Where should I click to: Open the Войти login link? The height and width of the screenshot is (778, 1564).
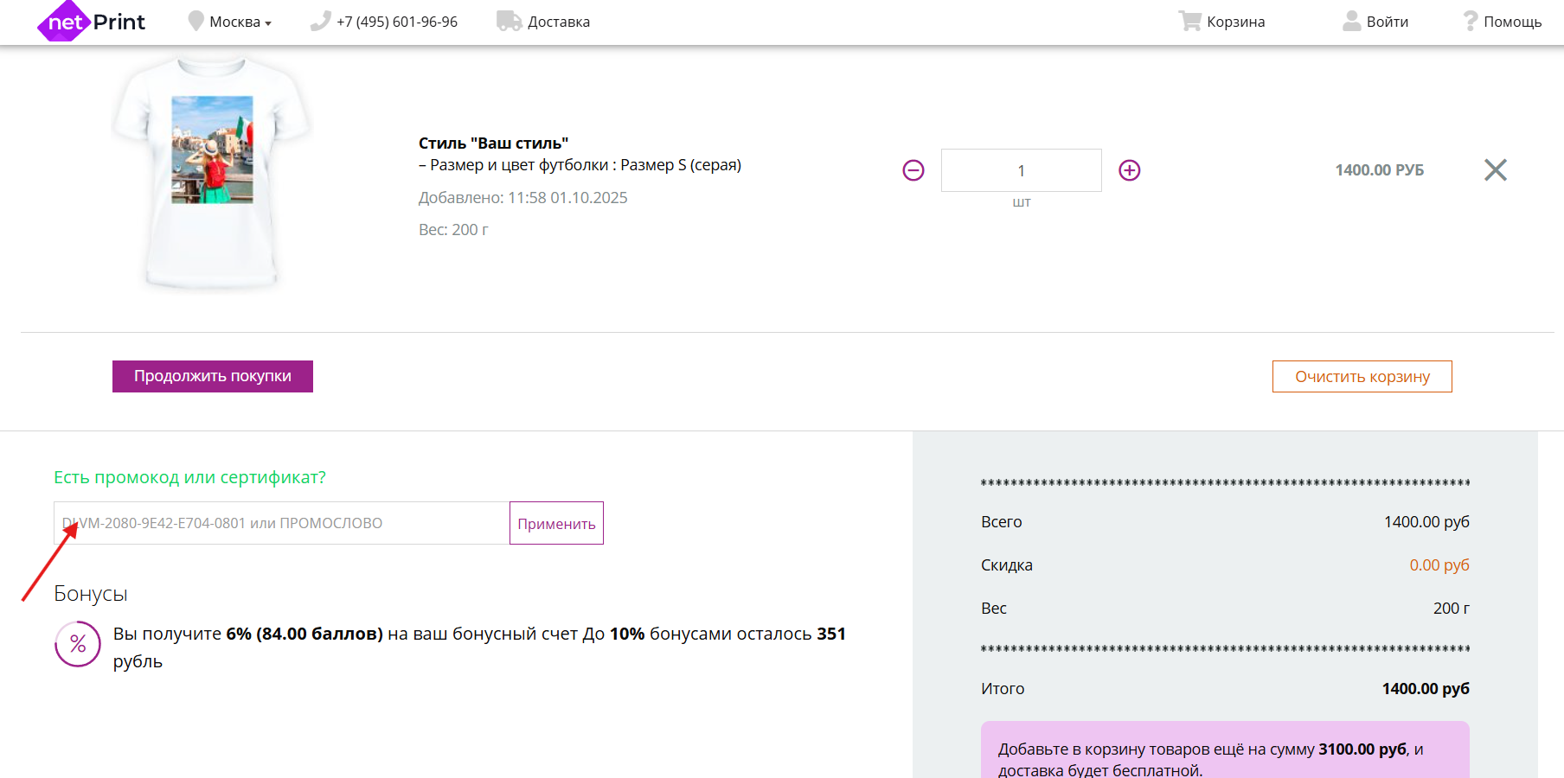tap(1388, 22)
